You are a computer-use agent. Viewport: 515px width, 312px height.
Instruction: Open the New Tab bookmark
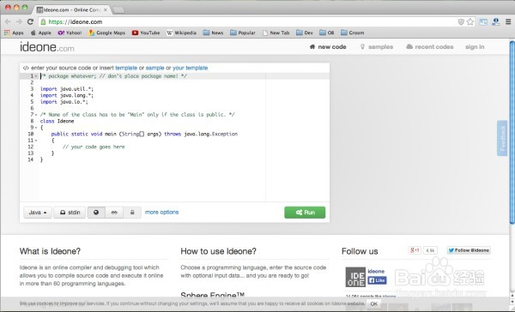pos(276,33)
